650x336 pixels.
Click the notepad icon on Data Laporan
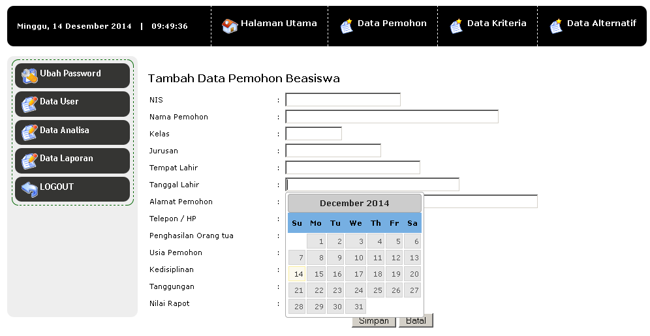[29, 160]
